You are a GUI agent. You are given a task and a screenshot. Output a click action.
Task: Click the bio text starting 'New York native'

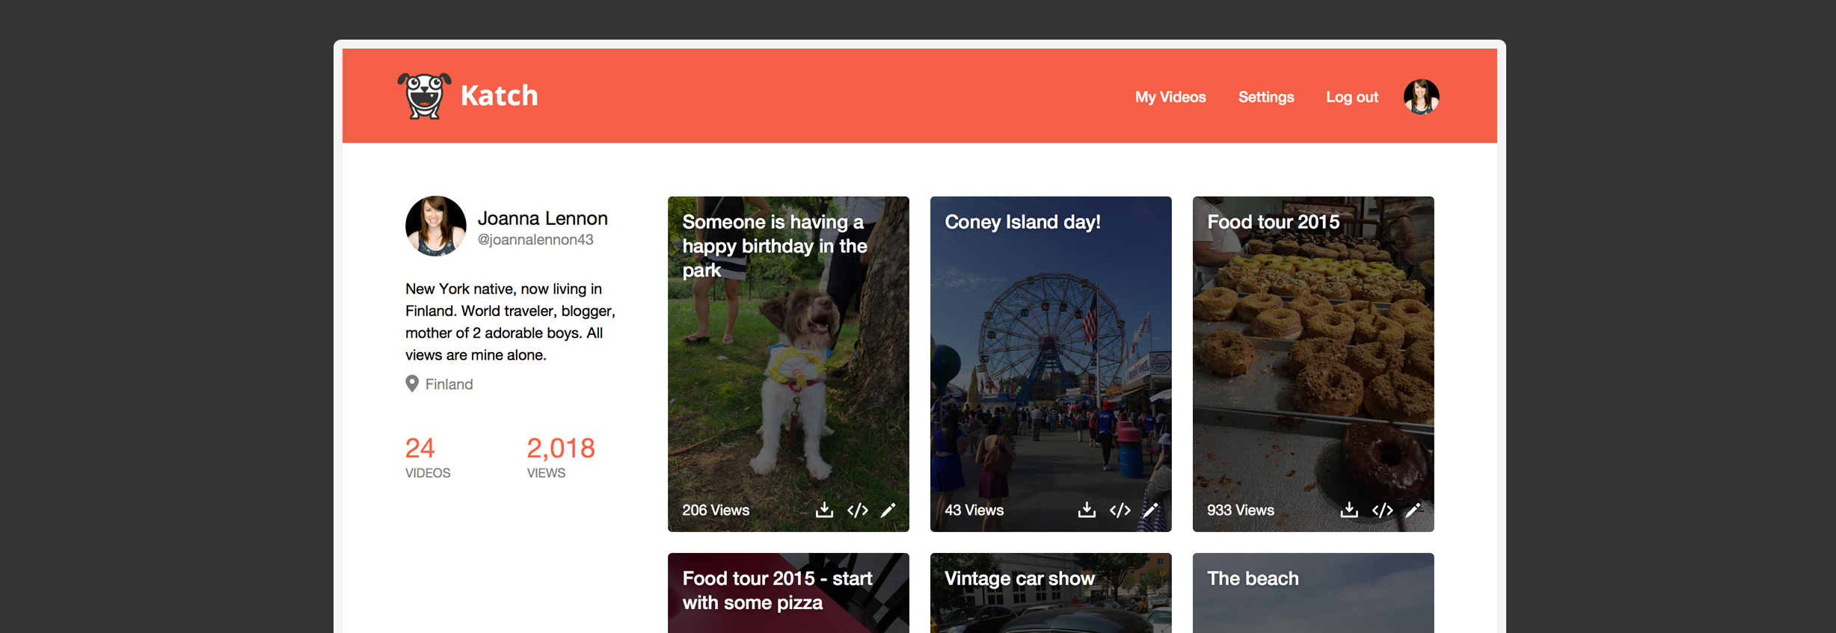(511, 322)
